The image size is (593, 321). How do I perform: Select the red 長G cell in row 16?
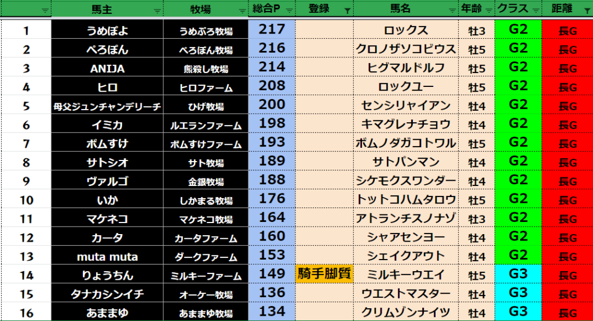(x=567, y=312)
